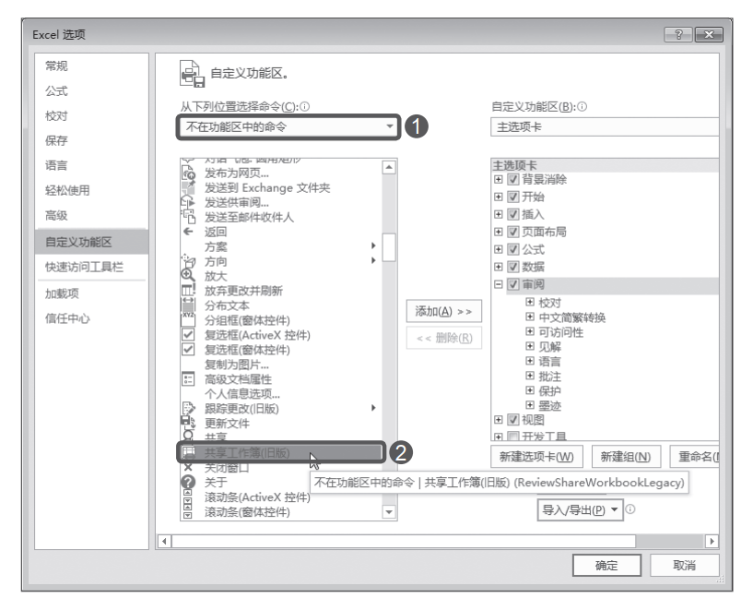Uncheck the 视图 tab checkbox
Screen dimensions: 753x610
pyautogui.click(x=513, y=420)
